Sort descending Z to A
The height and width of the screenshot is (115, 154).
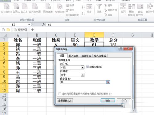[83, 13]
